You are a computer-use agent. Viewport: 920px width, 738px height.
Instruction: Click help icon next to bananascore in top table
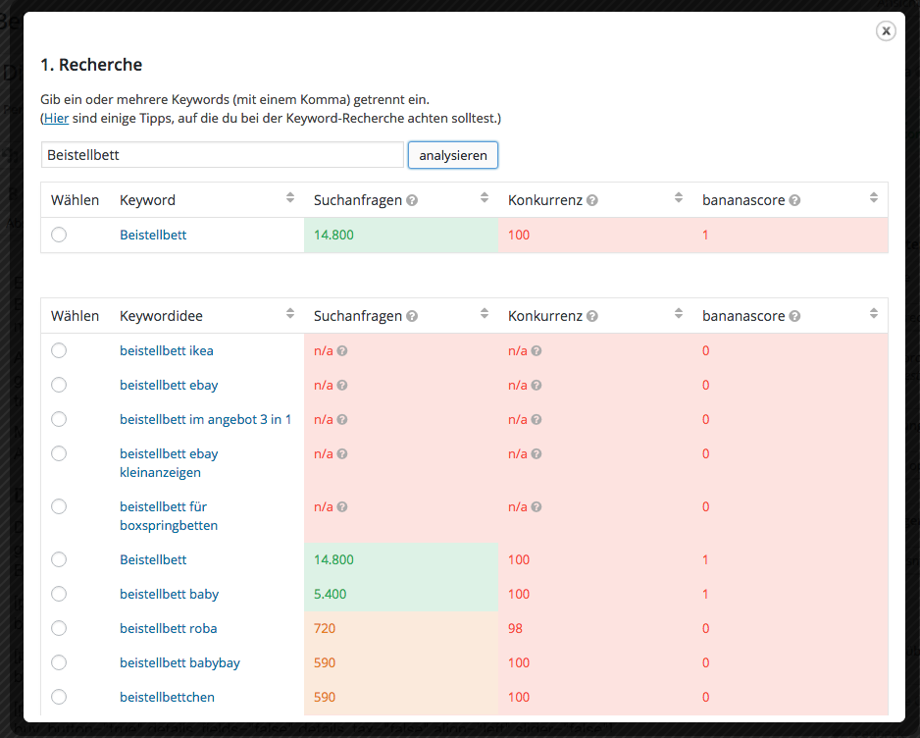[794, 200]
